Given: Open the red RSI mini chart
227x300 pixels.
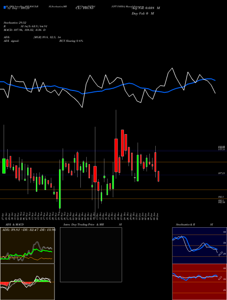Looking at the screenshot, I should [x=199, y=282].
